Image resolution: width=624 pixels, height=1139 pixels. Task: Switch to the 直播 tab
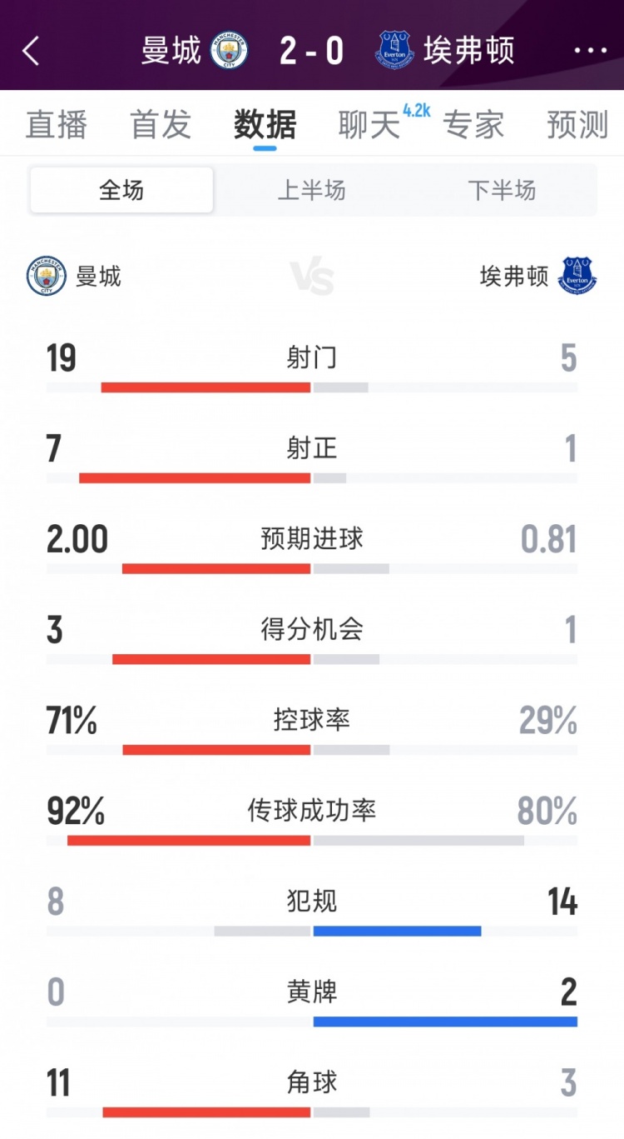tap(57, 125)
